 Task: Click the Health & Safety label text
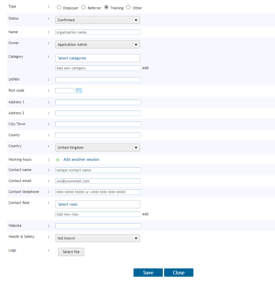(21, 237)
